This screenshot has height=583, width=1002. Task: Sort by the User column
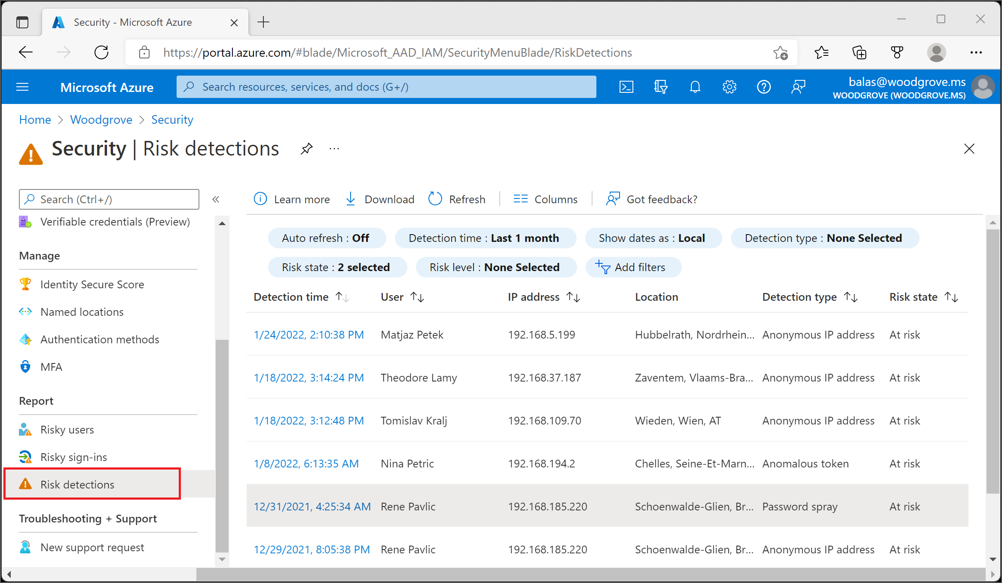[403, 297]
